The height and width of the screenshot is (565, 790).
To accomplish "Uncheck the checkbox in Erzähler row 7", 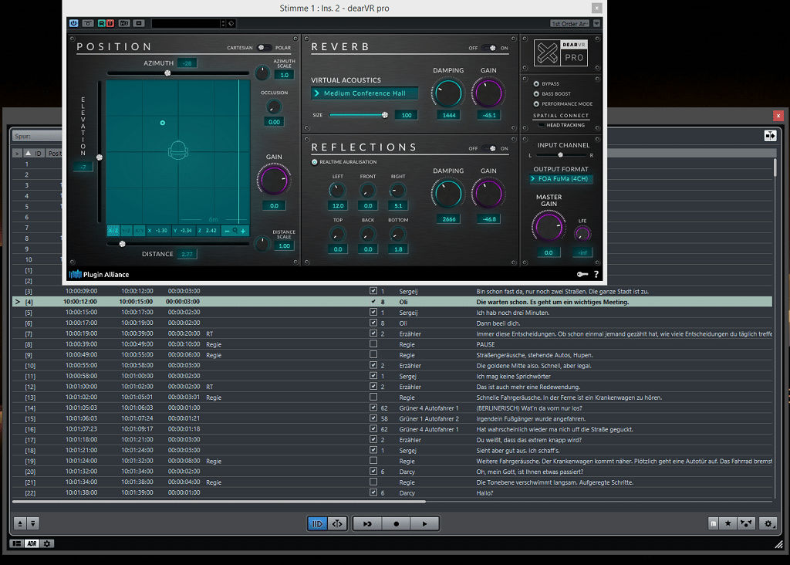I will 373,333.
